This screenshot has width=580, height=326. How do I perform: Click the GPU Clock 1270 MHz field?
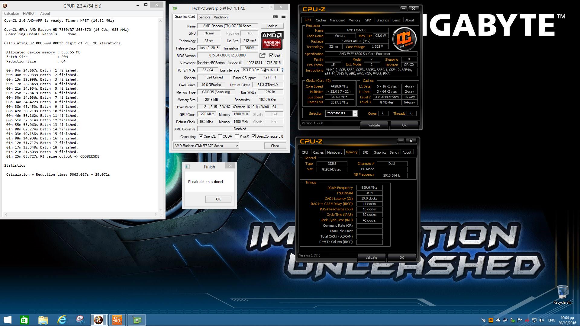[x=206, y=114]
